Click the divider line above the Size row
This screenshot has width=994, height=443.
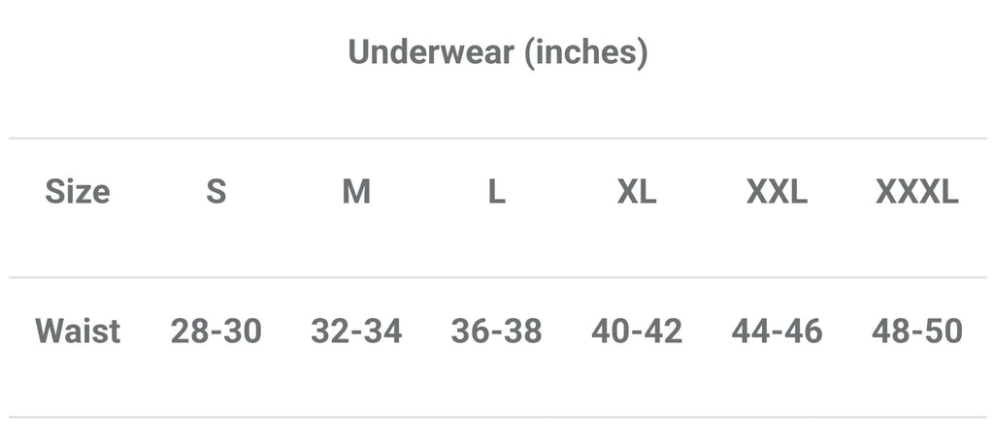pos(497,139)
